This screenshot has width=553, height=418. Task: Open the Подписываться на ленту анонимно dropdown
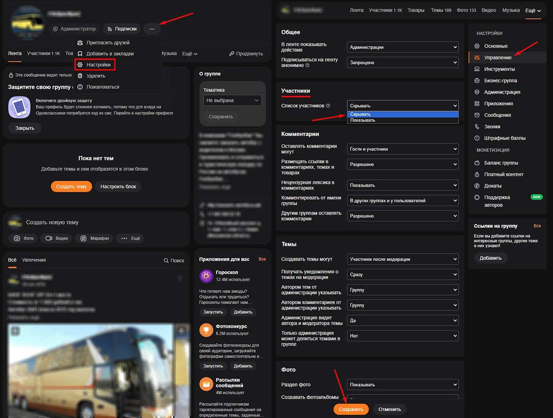click(403, 63)
